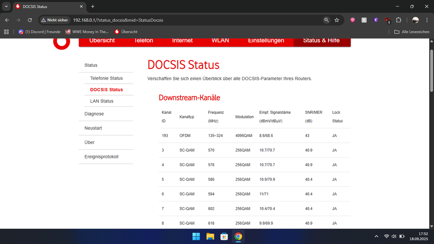Screen dimensions: 434x244
Task: Open Diagnose in the sidebar
Action: tap(94, 114)
